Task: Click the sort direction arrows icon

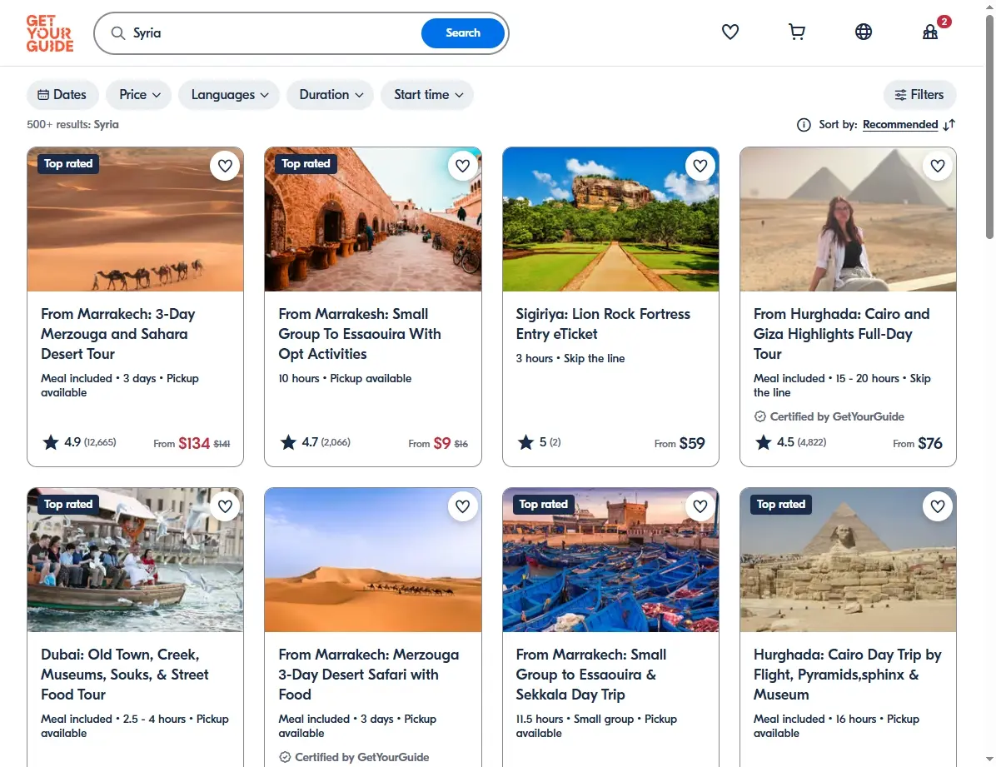Action: (x=949, y=125)
